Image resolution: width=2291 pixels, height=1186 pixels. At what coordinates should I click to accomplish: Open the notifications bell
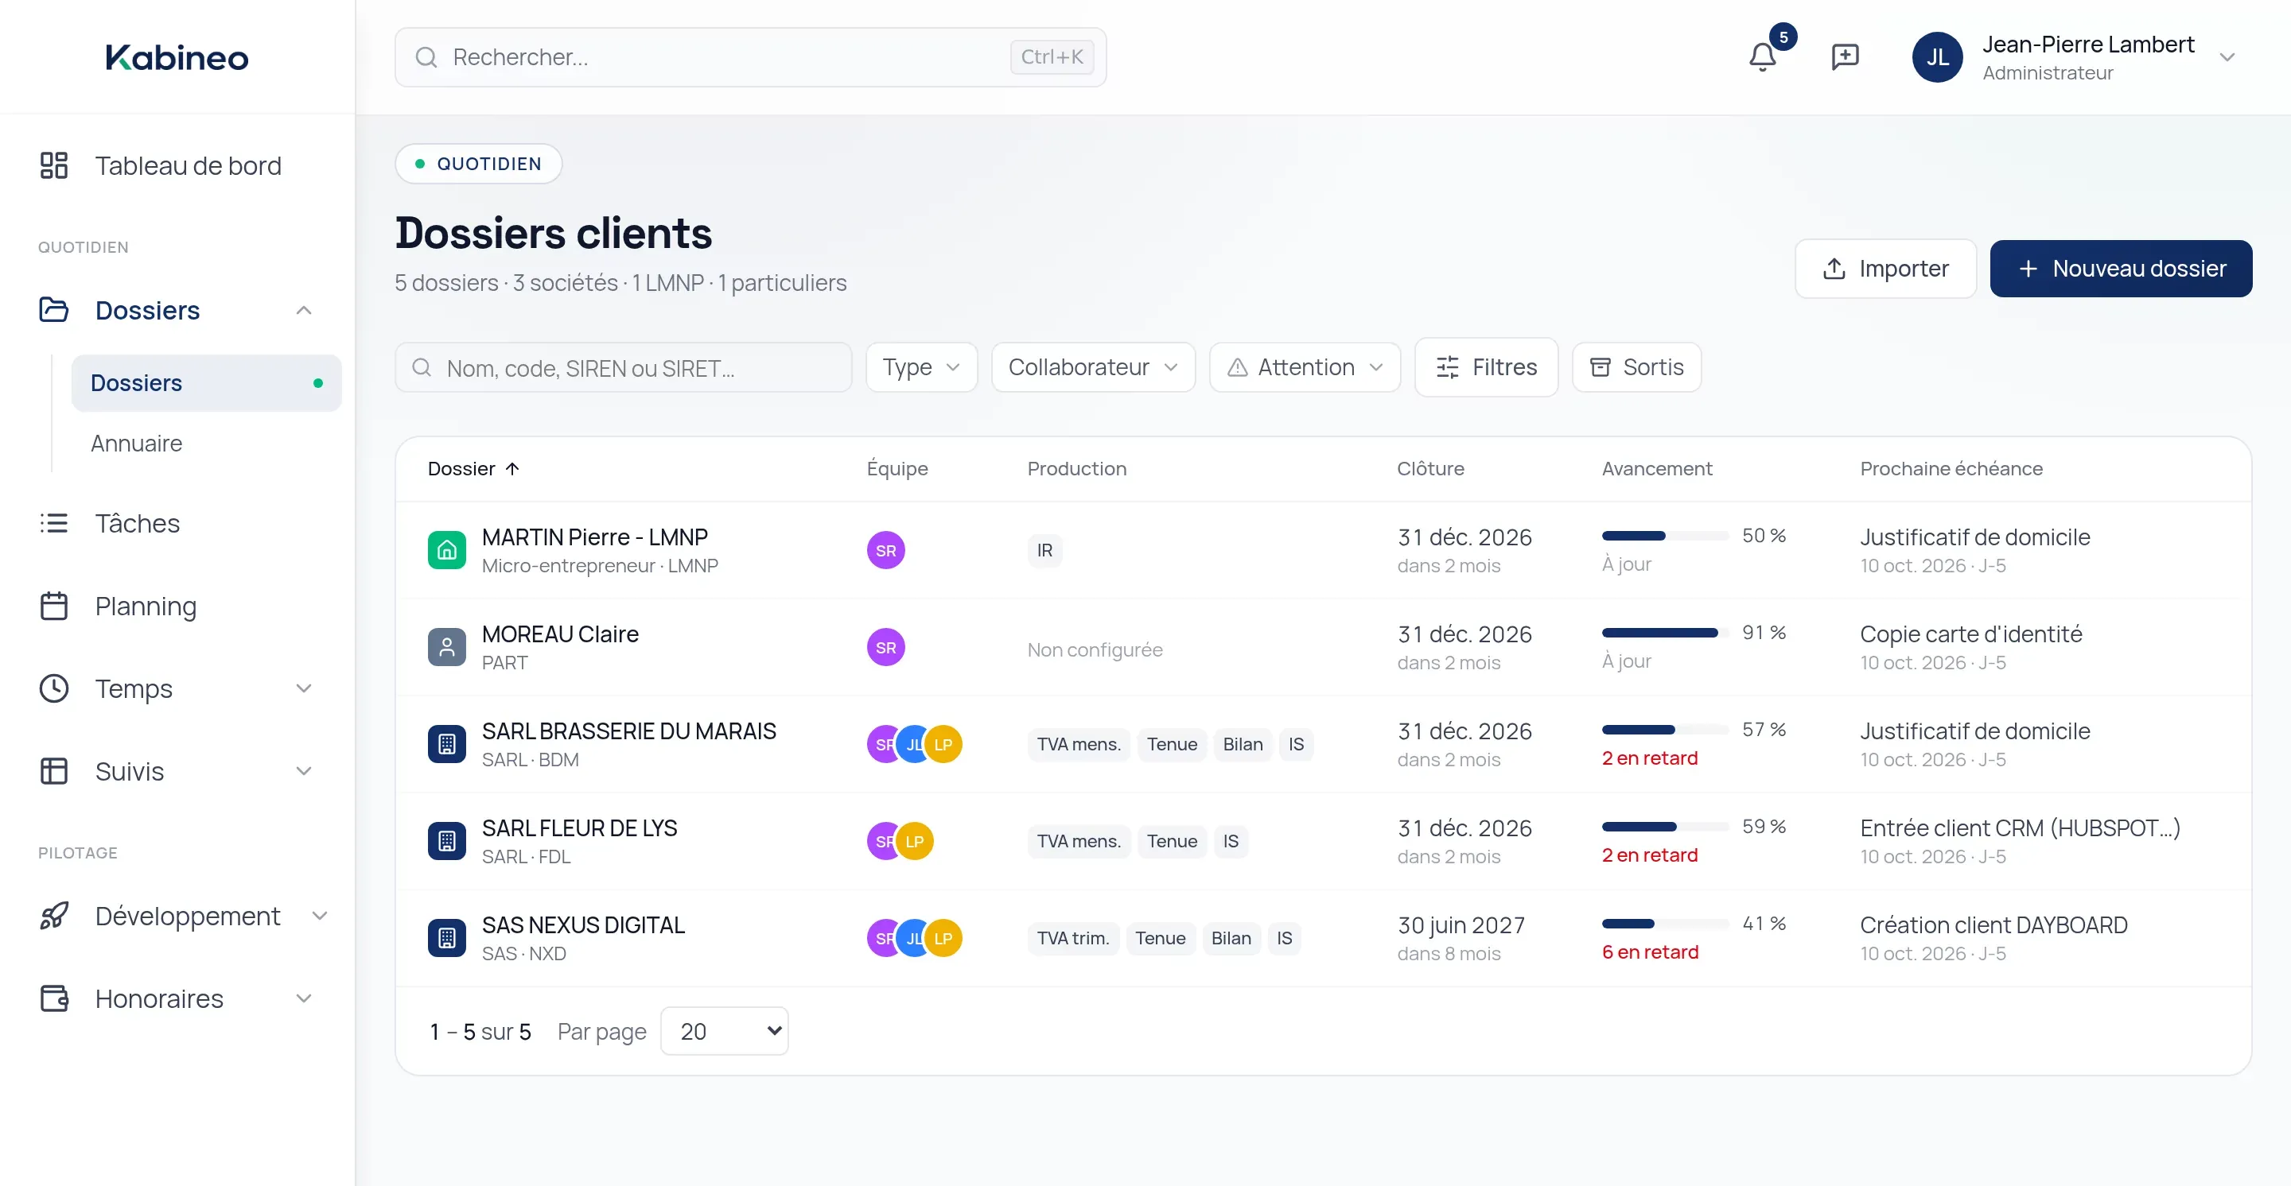[1762, 57]
